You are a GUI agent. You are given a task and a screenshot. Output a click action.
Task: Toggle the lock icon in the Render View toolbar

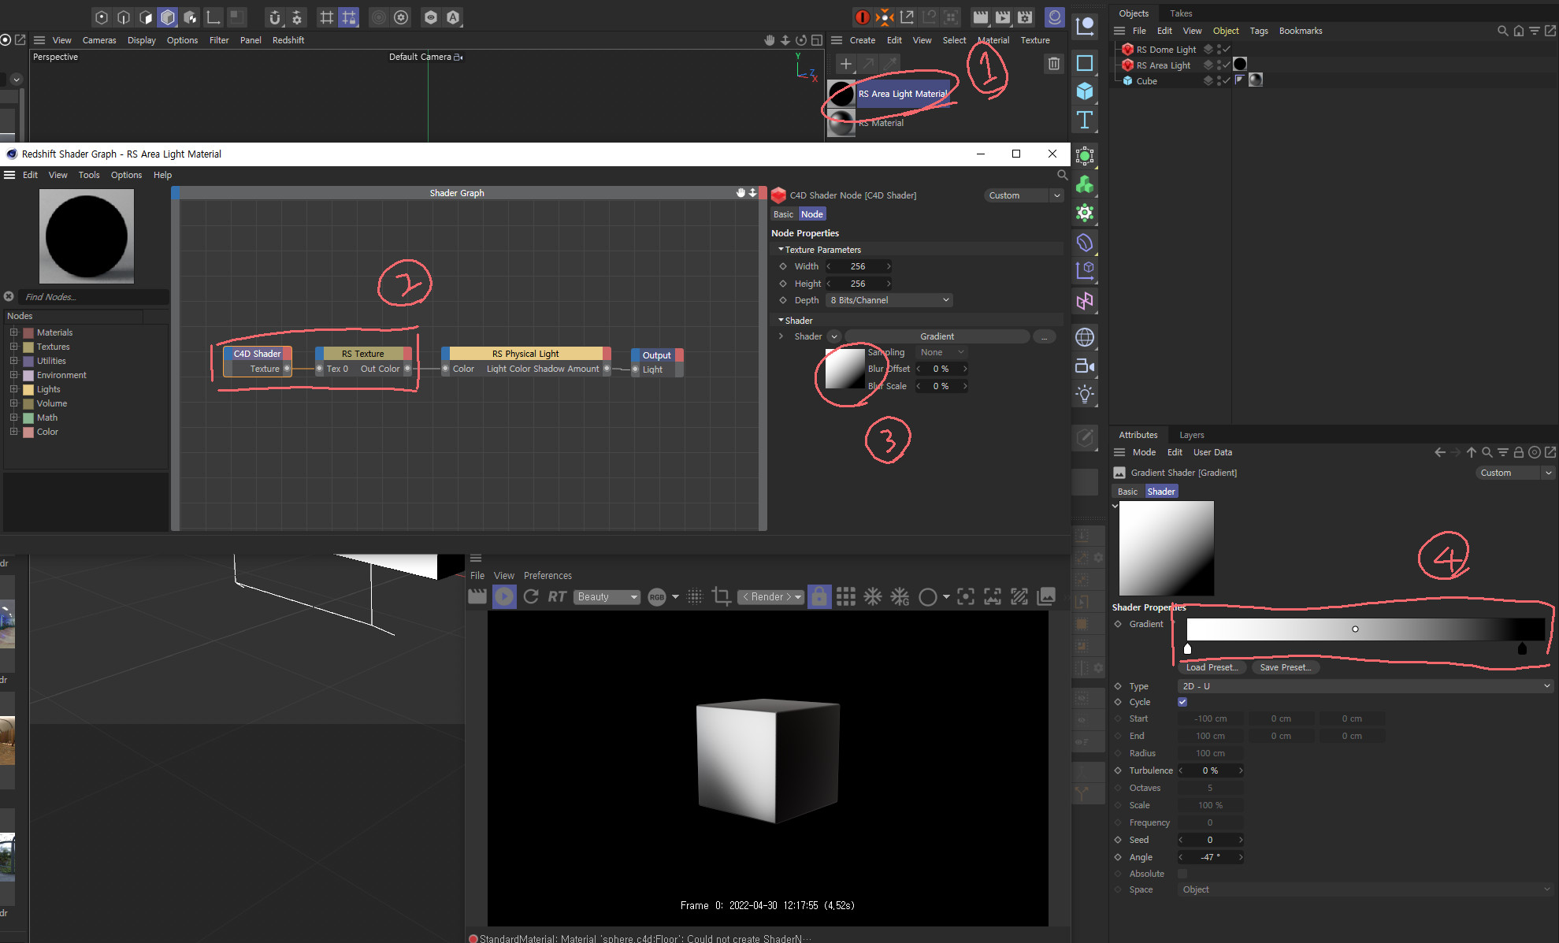pyautogui.click(x=819, y=596)
